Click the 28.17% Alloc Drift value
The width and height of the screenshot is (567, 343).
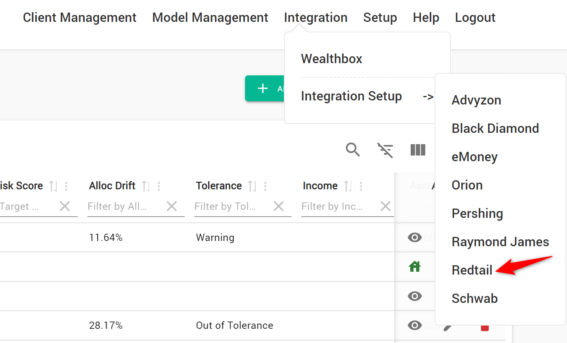(x=106, y=325)
